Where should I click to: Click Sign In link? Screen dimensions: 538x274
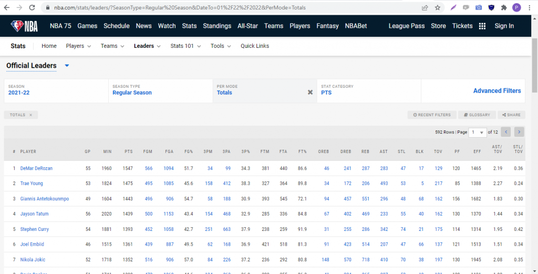pos(504,26)
